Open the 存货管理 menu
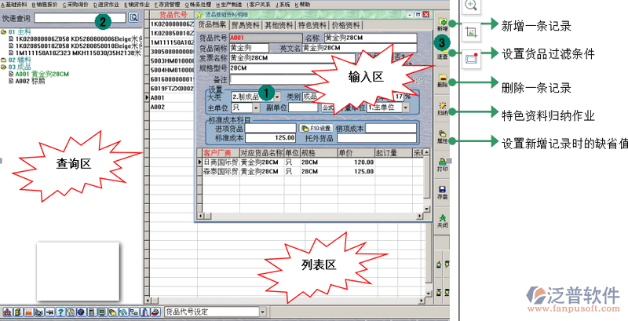Viewport: 628px width, 321px height. click(x=167, y=5)
